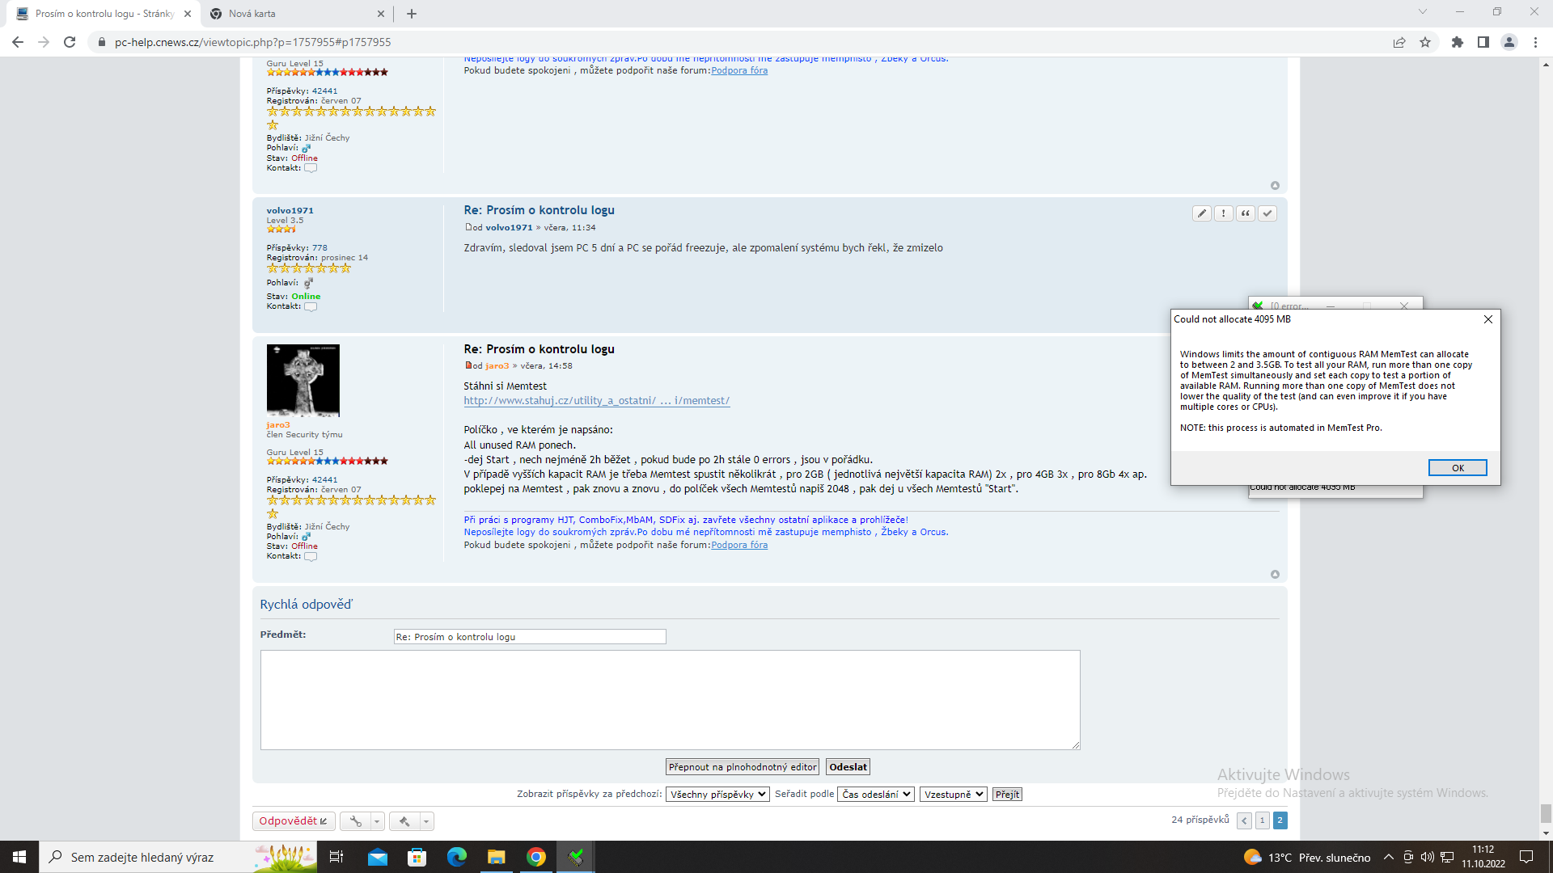1553x873 pixels.
Task: Open the "Vzestupně" order dropdown
Action: 953,795
